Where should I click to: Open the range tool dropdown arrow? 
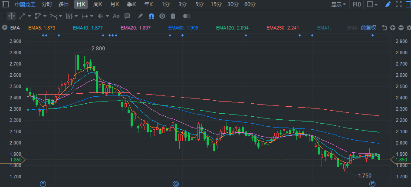tap(92, 16)
